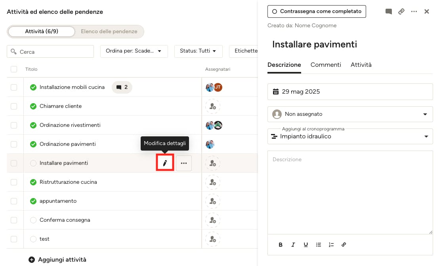The image size is (441, 266).
Task: Insert hyperlink in description editor
Action: tap(344, 245)
